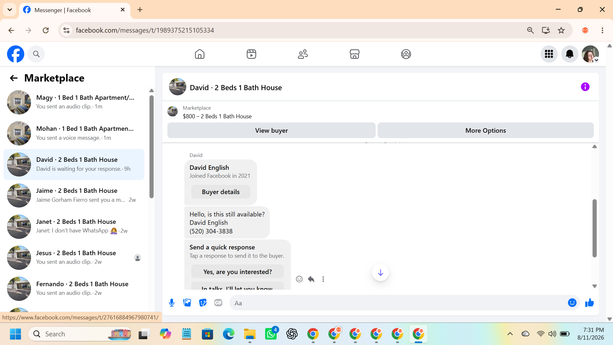Open WhatsApp from the taskbar
This screenshot has width=613, height=345.
click(x=271, y=334)
